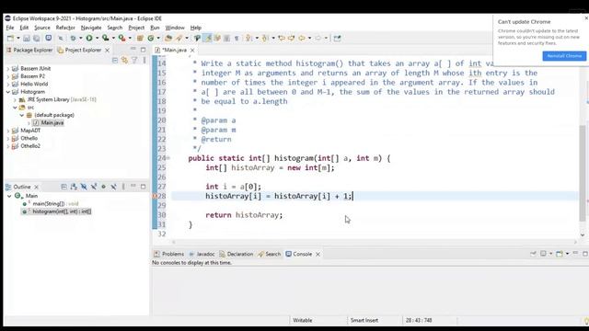
Task: Open a Terminal from the toolbar
Action: (49, 38)
